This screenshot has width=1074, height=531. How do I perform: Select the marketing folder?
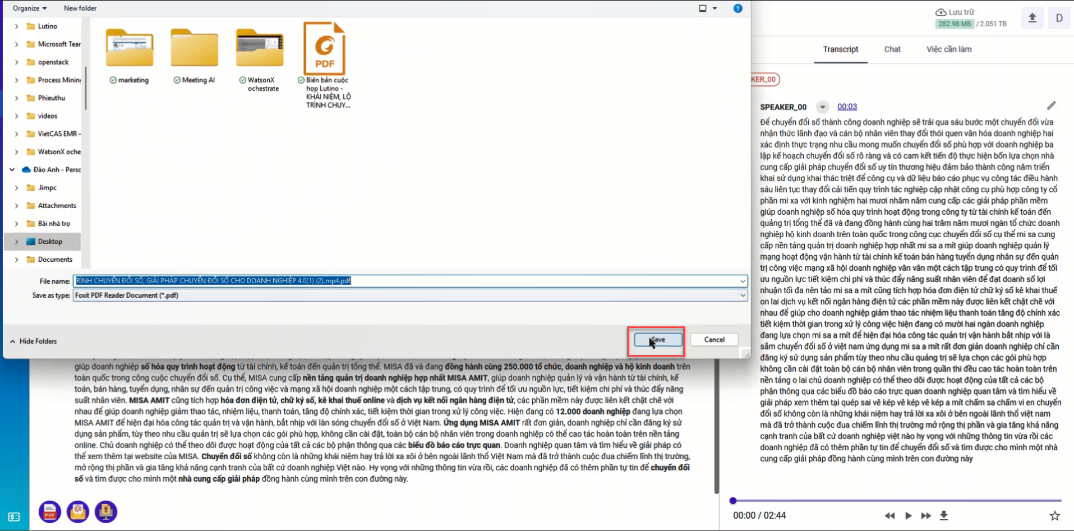coord(130,56)
